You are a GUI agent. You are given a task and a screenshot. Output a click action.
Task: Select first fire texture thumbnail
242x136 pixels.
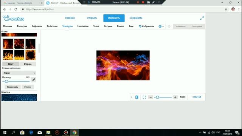[x=8, y=44]
